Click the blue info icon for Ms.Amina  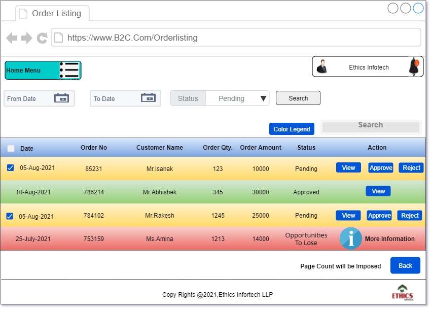click(350, 238)
